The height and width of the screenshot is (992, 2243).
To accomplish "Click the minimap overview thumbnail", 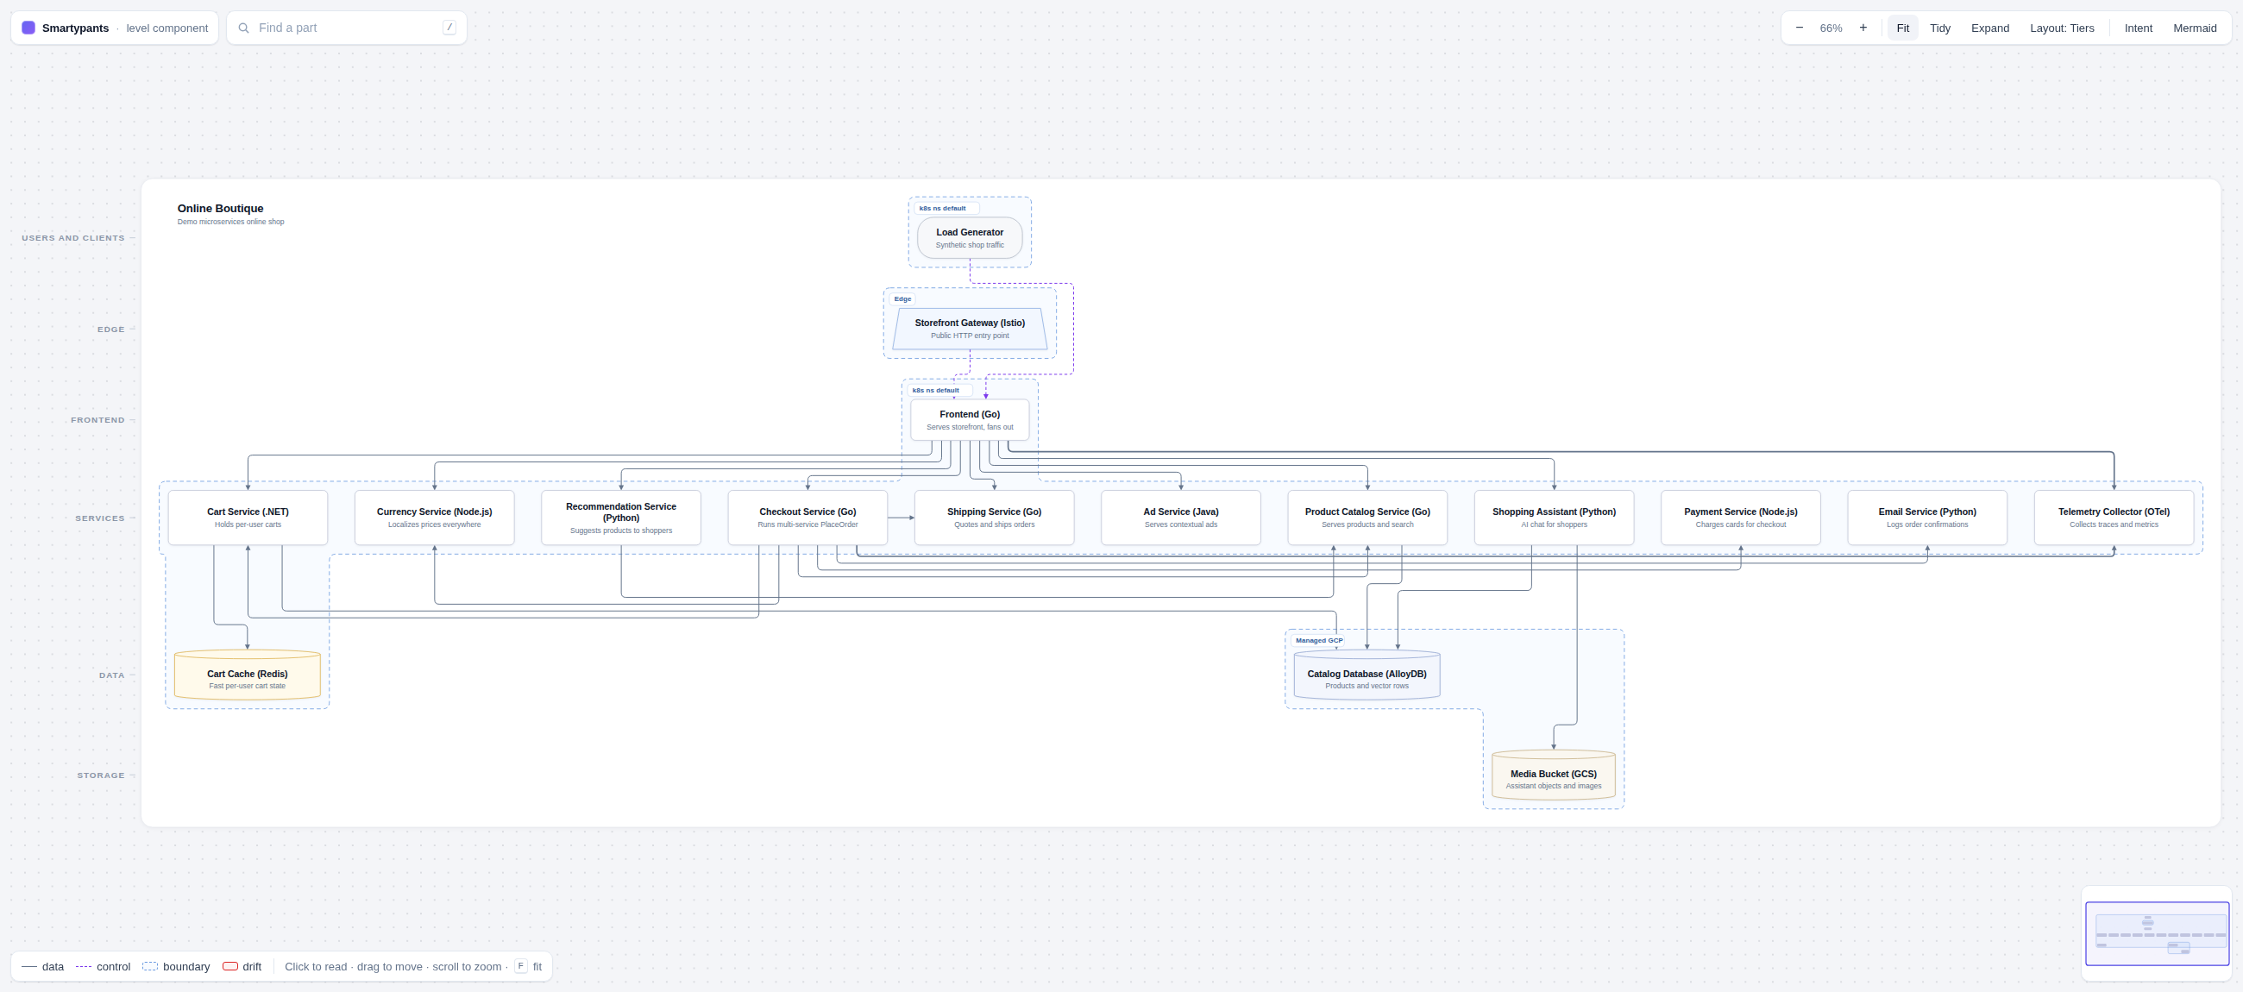I will pyautogui.click(x=2157, y=933).
